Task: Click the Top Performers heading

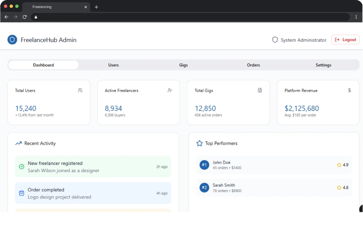Action: (221, 143)
